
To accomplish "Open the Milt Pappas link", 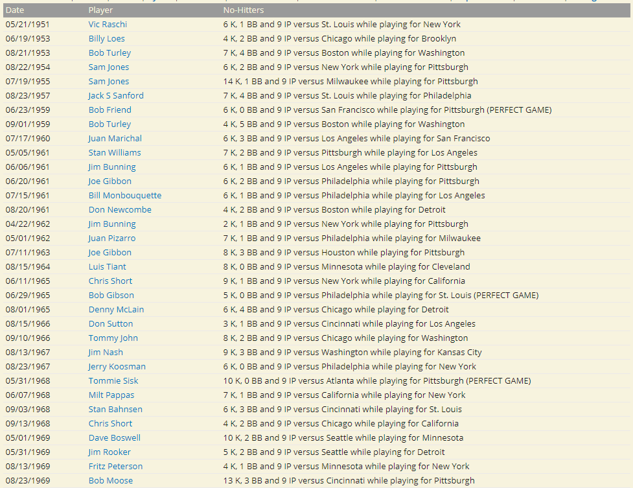I will pos(111,395).
